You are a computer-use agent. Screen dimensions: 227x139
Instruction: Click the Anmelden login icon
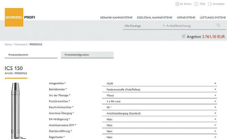[x=210, y=4]
